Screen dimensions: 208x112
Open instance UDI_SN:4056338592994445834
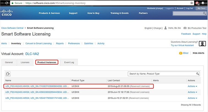(37, 92)
